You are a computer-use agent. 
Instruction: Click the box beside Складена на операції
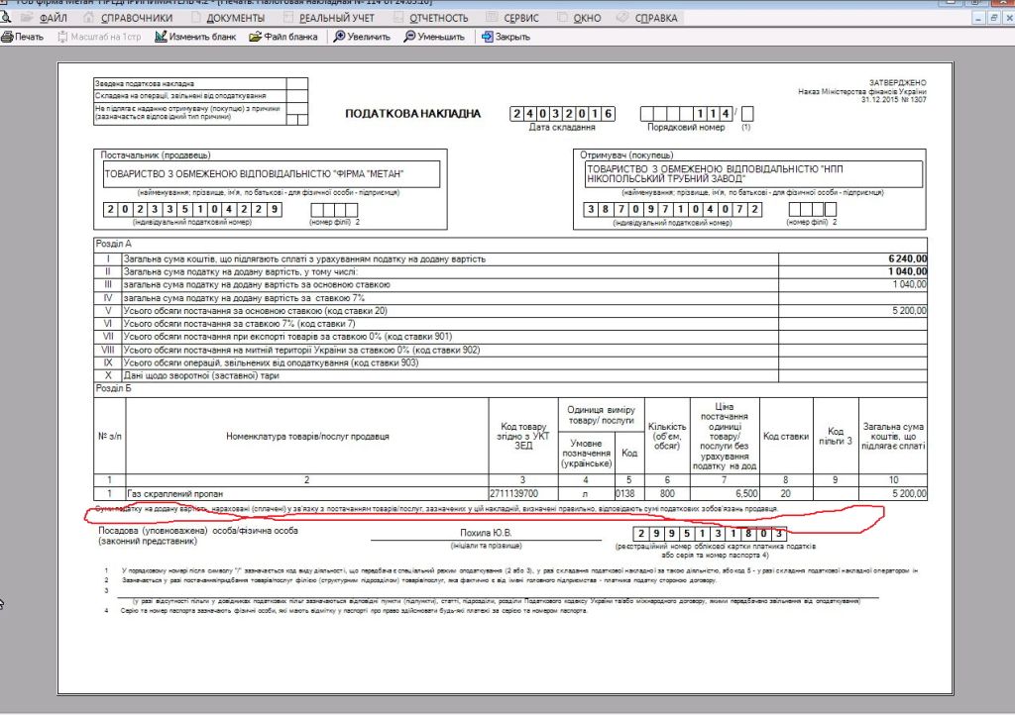297,96
